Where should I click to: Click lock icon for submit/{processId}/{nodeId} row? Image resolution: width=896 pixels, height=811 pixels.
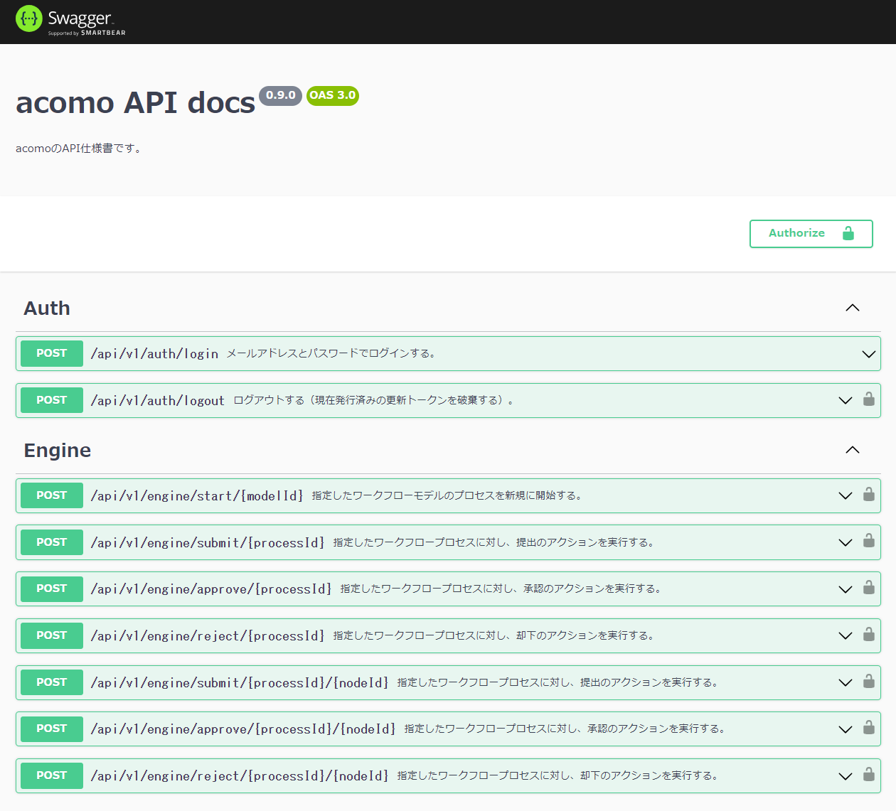[x=868, y=682]
